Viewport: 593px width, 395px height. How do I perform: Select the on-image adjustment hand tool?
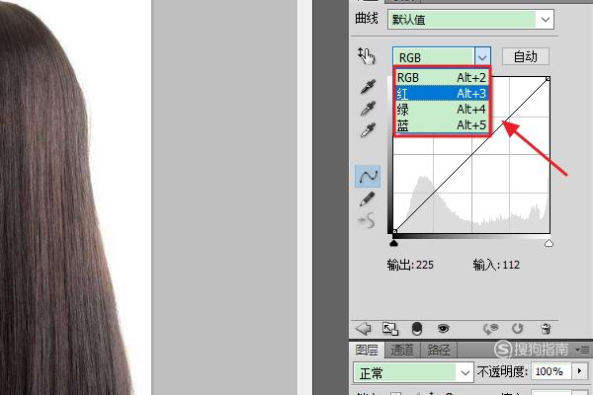click(x=366, y=56)
